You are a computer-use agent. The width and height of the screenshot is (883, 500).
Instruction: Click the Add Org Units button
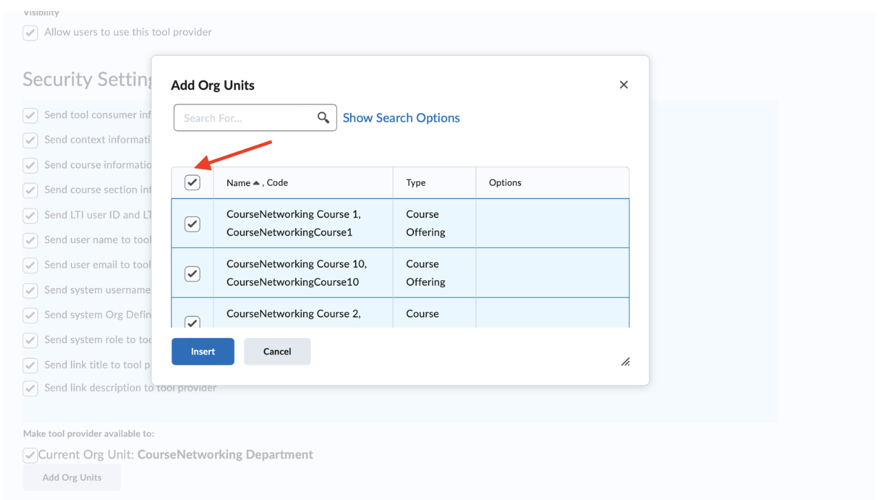72,477
